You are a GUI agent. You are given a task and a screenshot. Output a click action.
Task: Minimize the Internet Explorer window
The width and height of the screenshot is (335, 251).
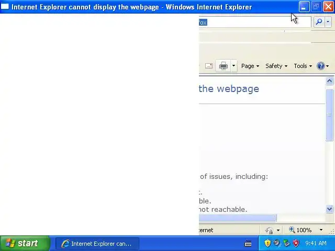[x=304, y=7]
